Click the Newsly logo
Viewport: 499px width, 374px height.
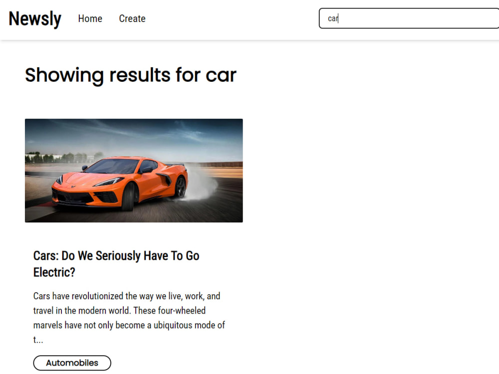(35, 18)
